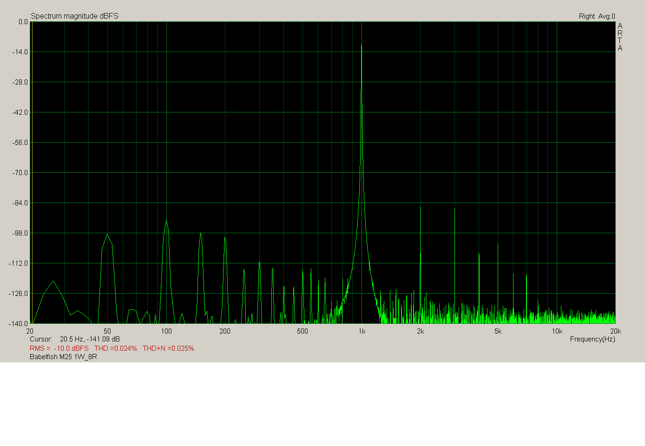Click the -84.0 dB axis label

[x=20, y=203]
